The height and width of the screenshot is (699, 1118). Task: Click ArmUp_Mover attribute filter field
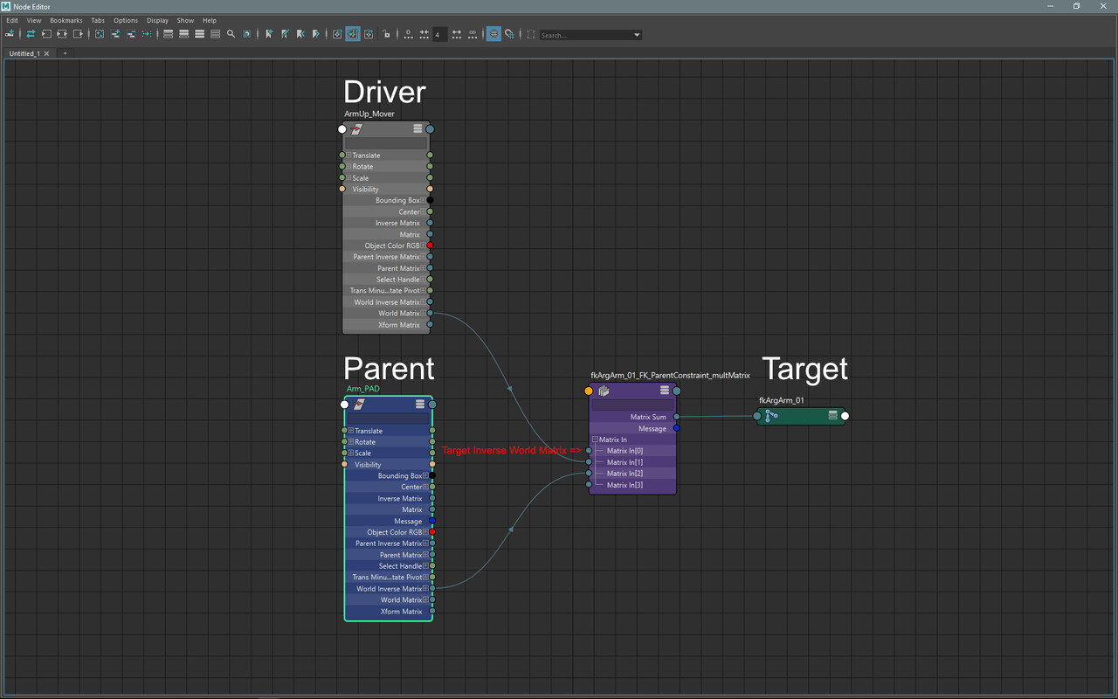click(385, 142)
